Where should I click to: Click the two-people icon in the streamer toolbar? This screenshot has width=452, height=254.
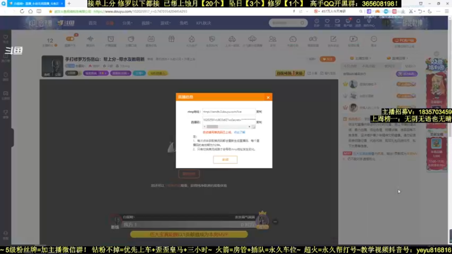[x=272, y=39]
